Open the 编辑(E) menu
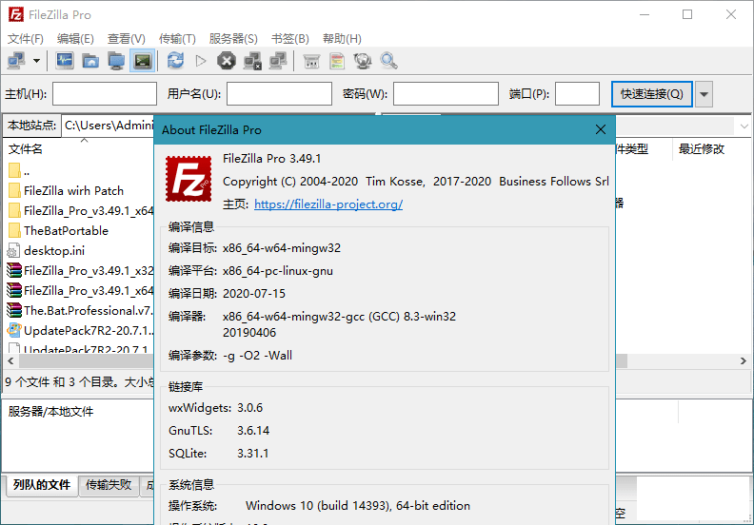Screen dimensions: 754x525 [75, 38]
